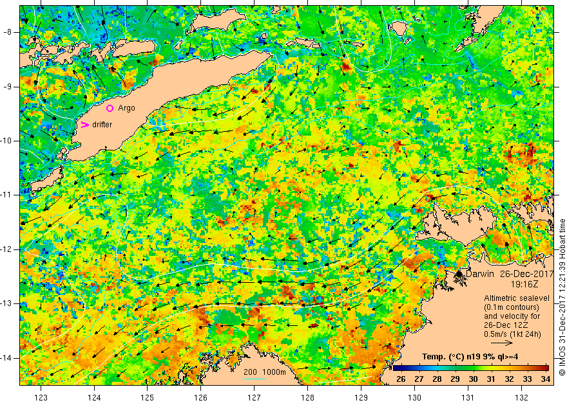Click colorbar value '27'

(419, 379)
